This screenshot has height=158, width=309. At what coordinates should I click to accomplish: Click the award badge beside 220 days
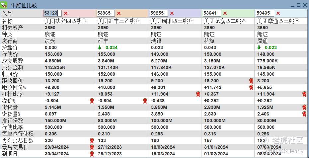click(x=92, y=140)
